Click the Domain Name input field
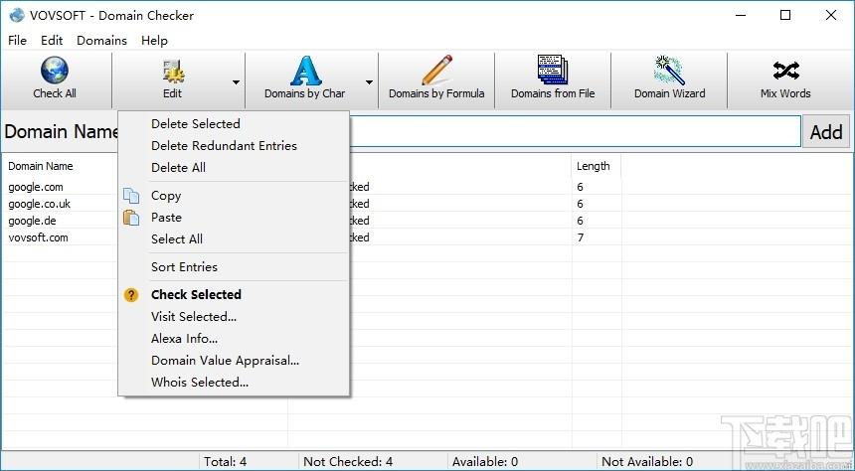The image size is (855, 471). [575, 131]
